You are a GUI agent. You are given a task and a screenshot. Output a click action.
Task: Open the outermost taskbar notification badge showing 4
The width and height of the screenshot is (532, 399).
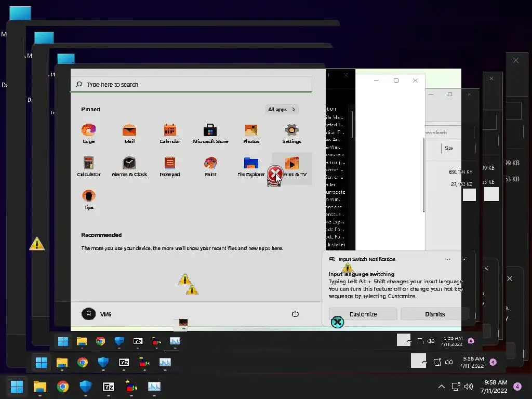517,387
